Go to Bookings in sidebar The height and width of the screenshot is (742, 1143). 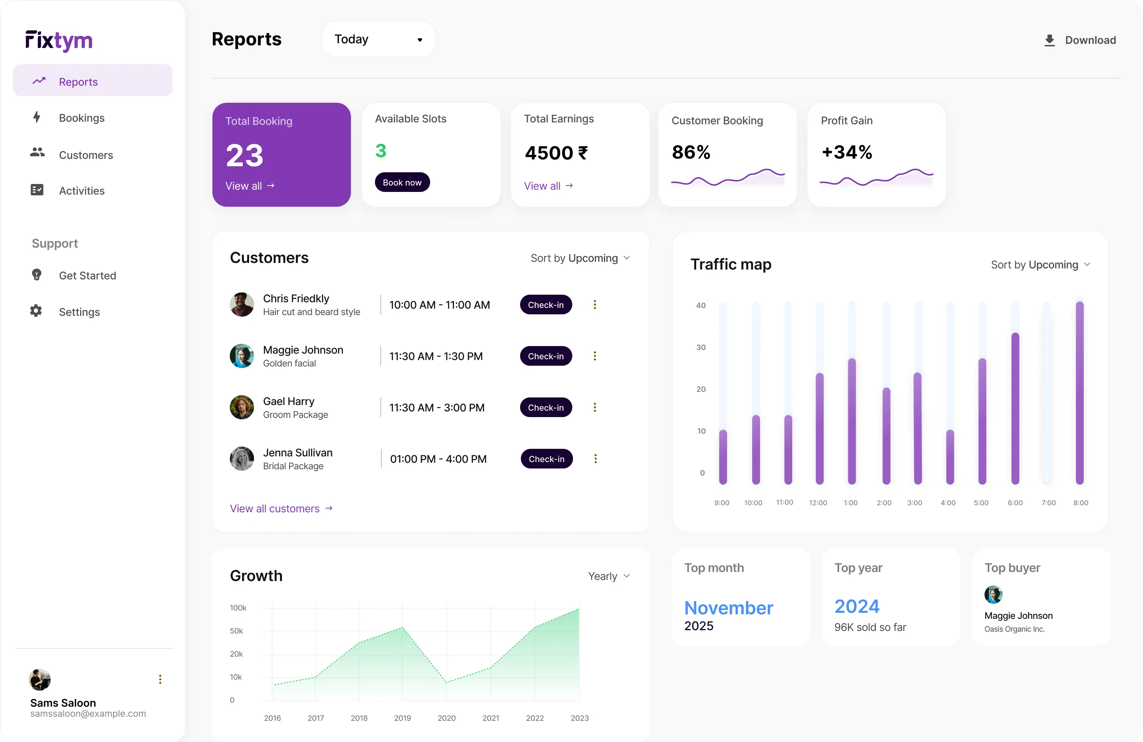pos(82,118)
